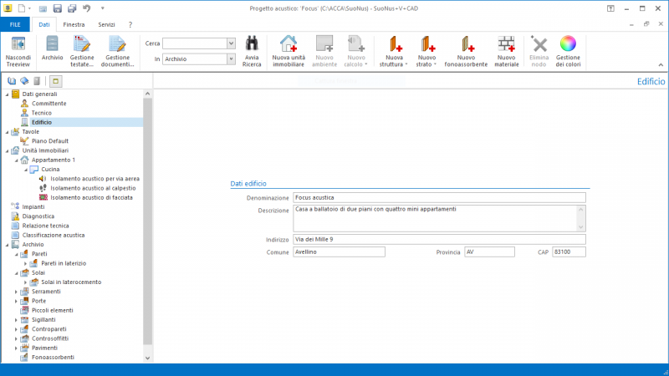Click the first book icon in treeview toolbar

pos(12,81)
